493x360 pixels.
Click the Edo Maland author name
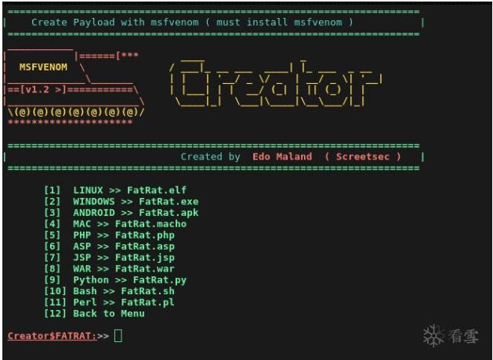coord(282,157)
